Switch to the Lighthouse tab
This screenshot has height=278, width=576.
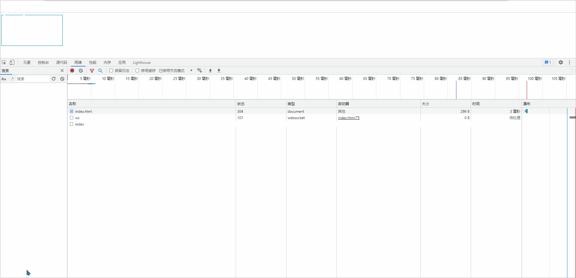click(x=142, y=63)
